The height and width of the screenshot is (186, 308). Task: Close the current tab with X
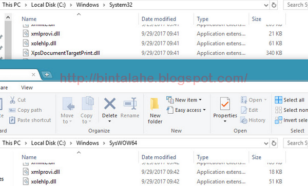click(x=33, y=75)
